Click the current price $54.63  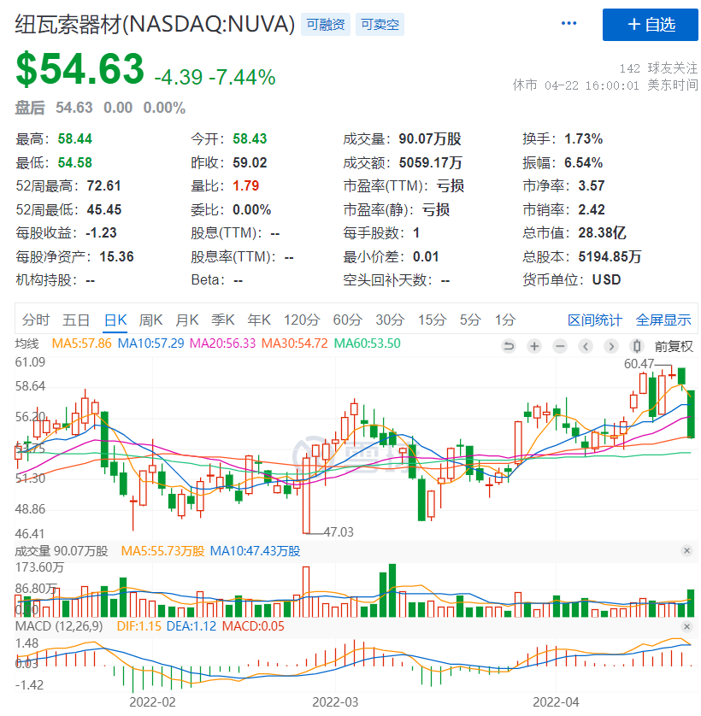tap(80, 69)
